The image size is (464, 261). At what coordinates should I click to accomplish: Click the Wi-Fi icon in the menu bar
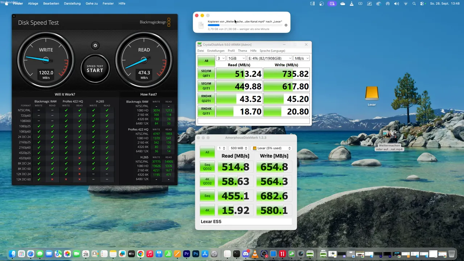[x=406, y=3]
